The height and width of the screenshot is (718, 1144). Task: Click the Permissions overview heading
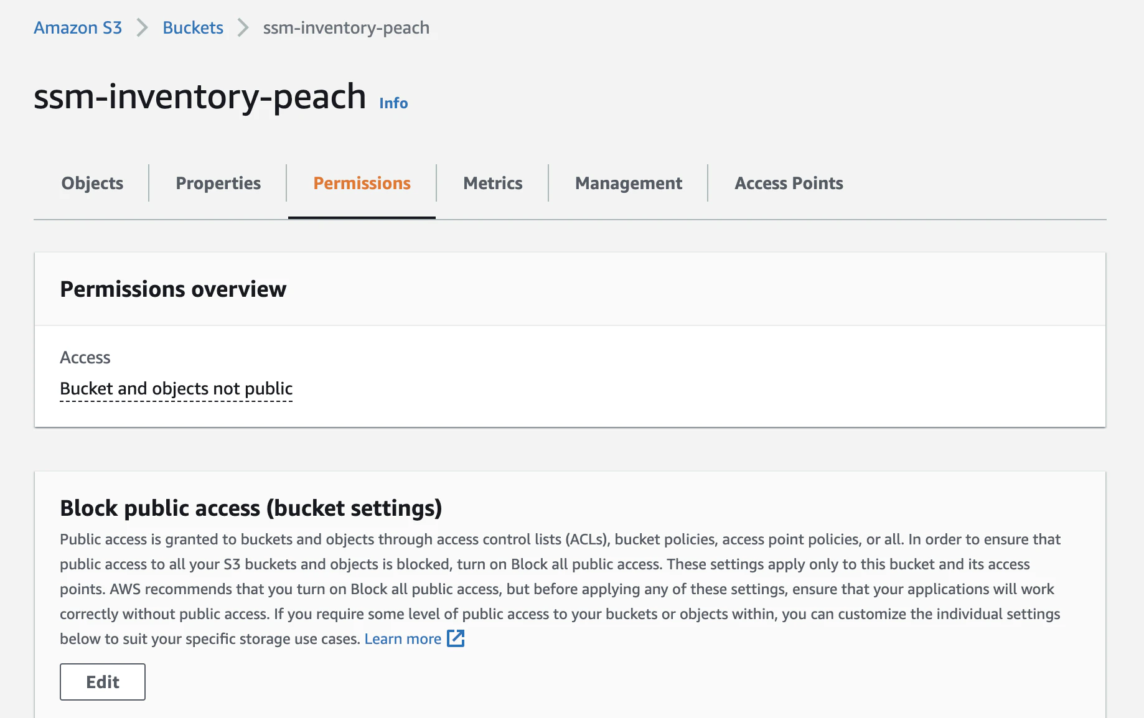point(173,289)
